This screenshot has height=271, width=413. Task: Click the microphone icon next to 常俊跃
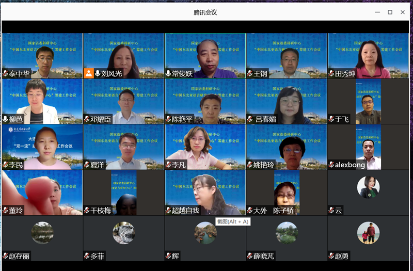pos(168,74)
